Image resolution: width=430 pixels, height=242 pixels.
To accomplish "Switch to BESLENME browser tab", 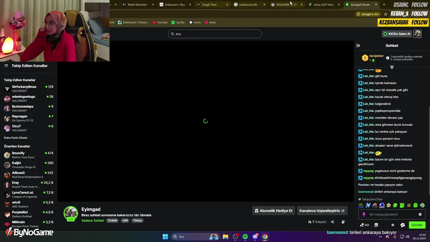I will click(x=287, y=5).
